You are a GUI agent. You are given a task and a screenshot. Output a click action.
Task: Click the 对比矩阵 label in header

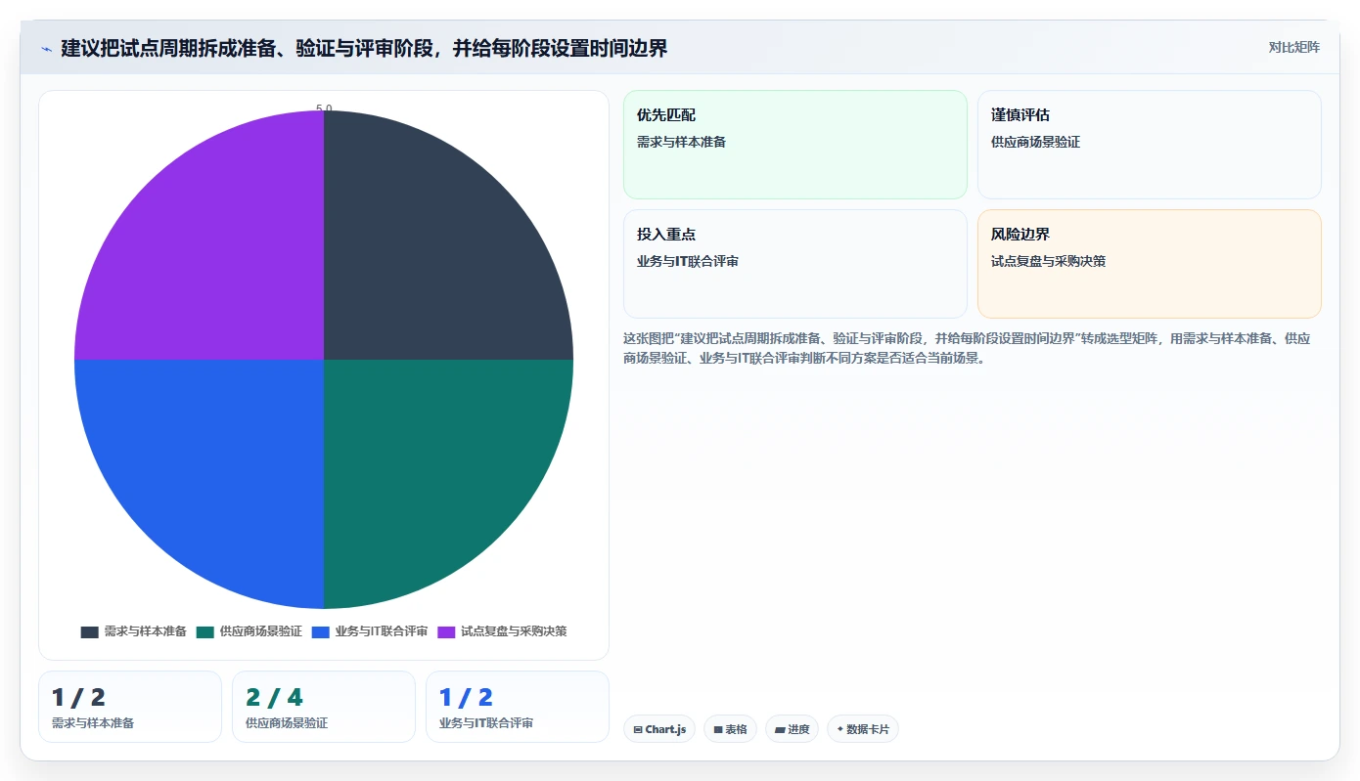1293,47
